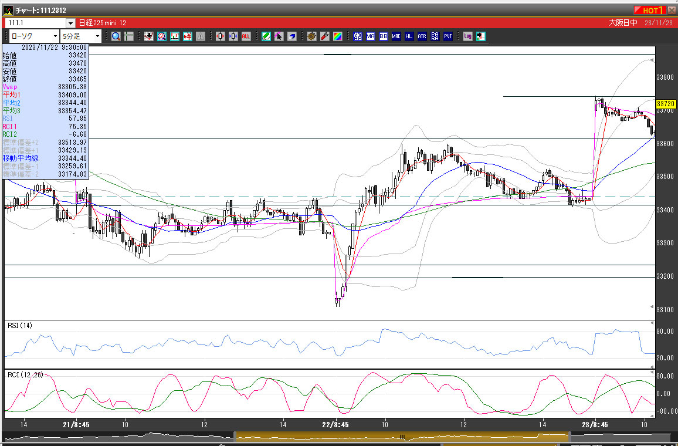Click the gold chart range scrollbar thumb
Screen dimensions: 678x446
(402, 437)
